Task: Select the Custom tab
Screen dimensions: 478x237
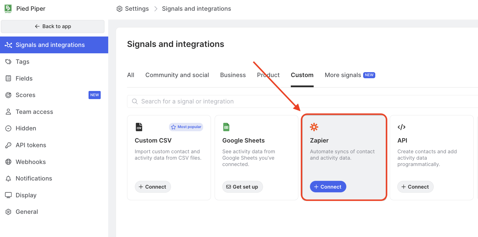Action: [302, 75]
